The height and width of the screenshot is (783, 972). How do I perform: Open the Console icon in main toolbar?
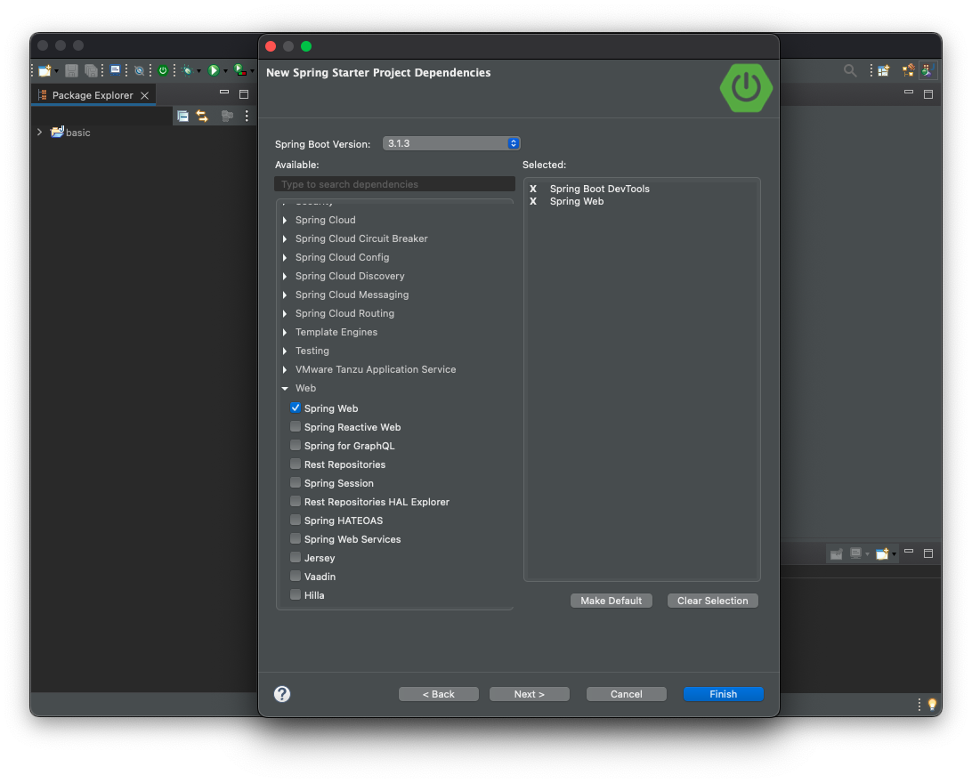coord(116,70)
